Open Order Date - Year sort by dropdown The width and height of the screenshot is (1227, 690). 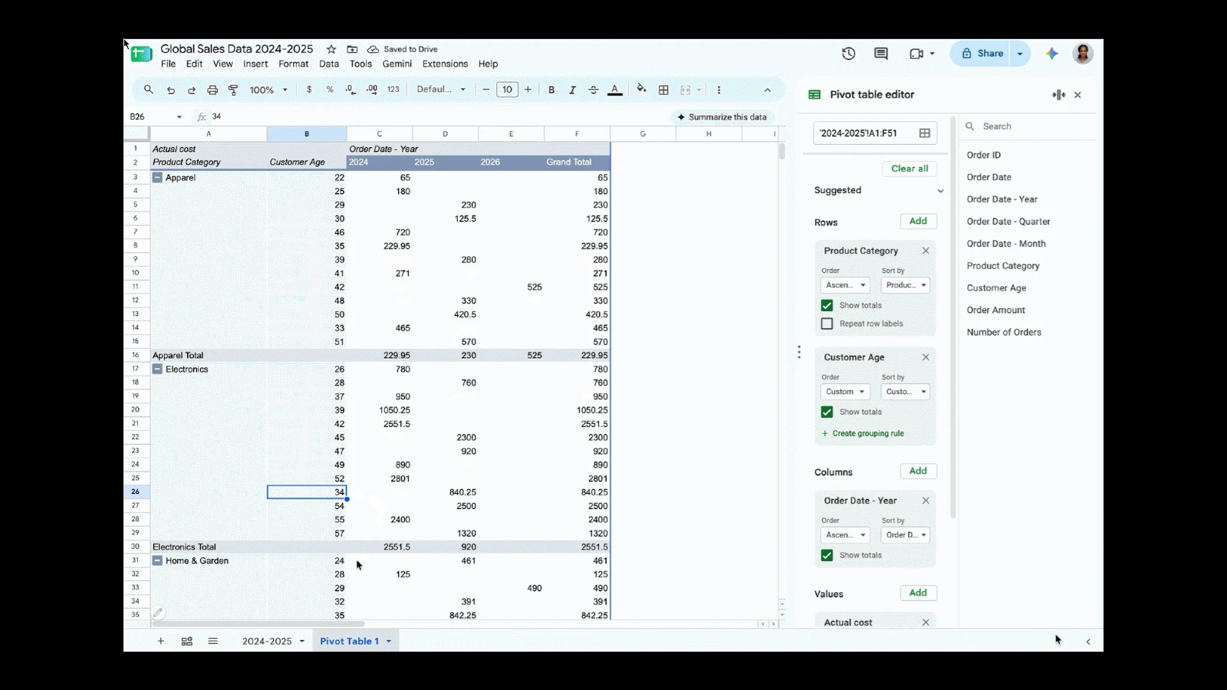(905, 535)
